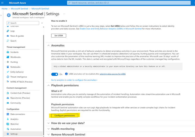
Task: Open Analytics in the Configuration menu
Action: pos(14,119)
